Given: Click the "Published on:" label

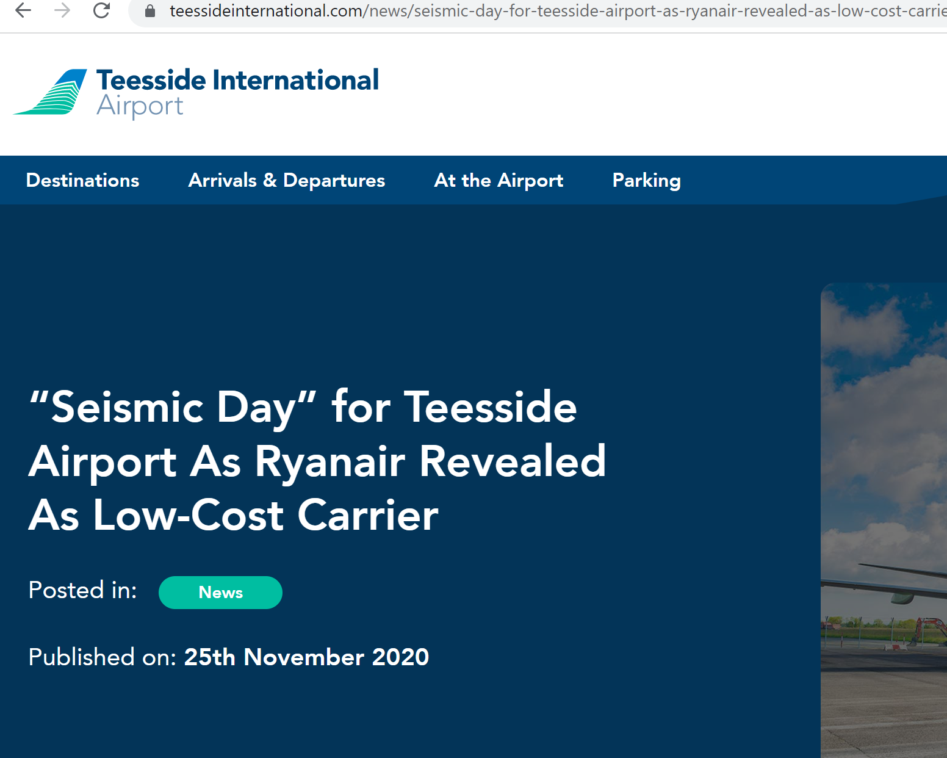Looking at the screenshot, I should click(103, 657).
